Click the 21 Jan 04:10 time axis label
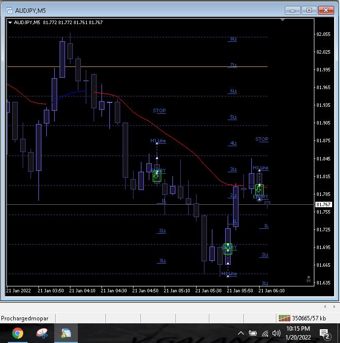 (82, 291)
